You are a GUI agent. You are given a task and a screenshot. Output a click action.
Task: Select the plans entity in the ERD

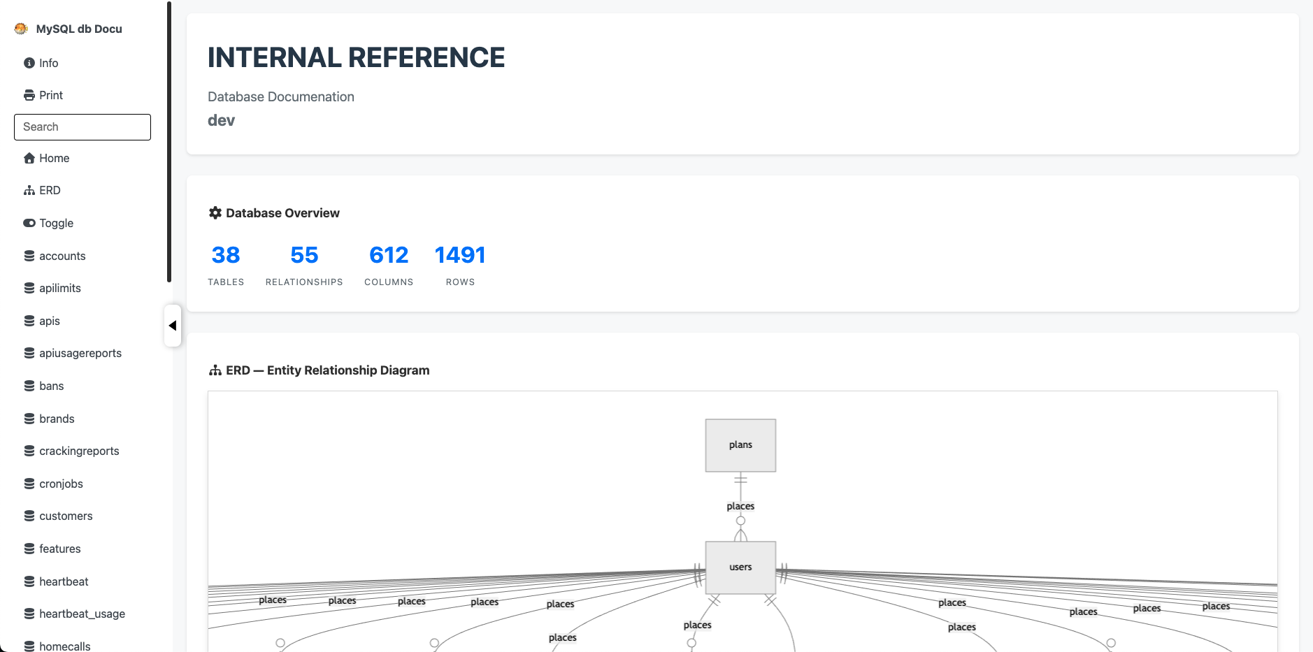(740, 445)
